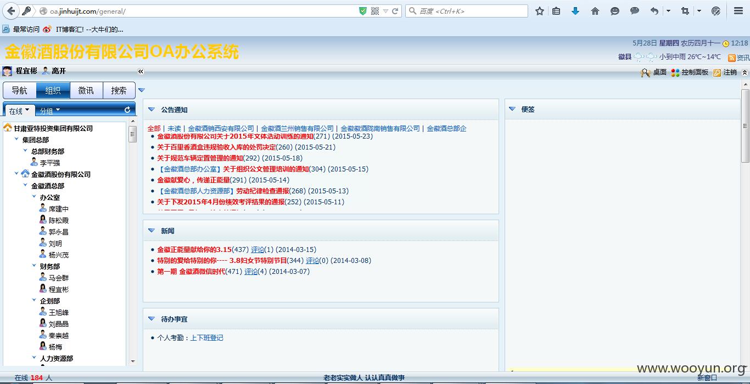Filter notices by 未读
Viewport: 750px width, 384px height.
tap(174, 128)
